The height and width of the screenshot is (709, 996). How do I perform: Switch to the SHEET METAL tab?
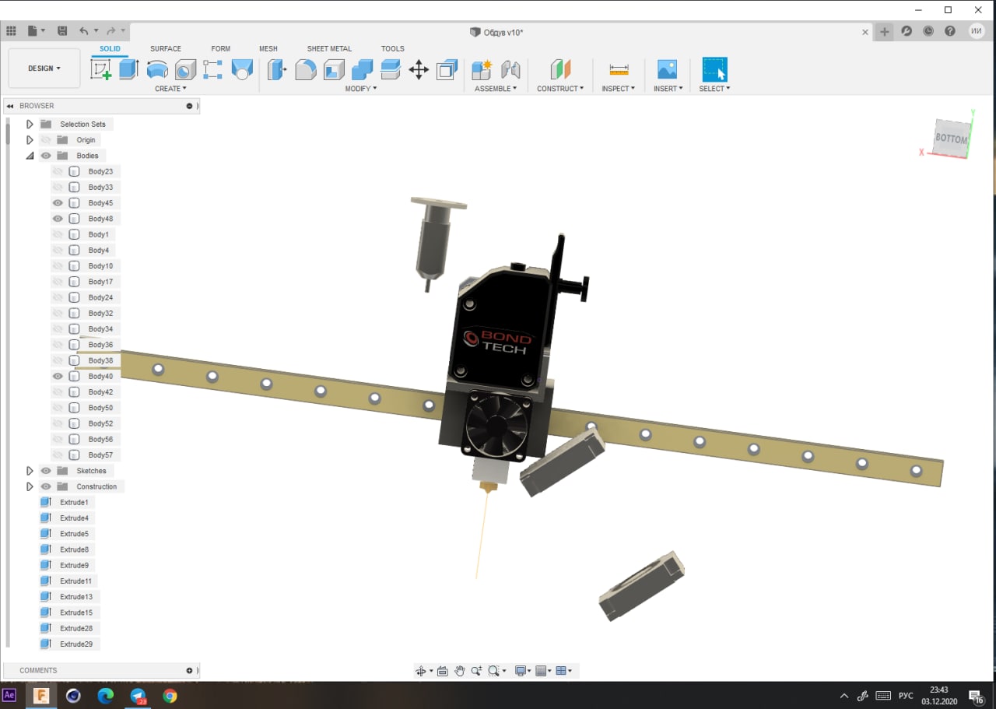(329, 48)
